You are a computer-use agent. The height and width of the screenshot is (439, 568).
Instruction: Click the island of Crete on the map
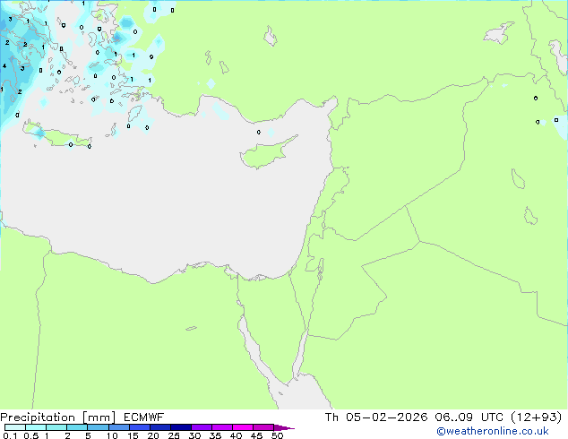click(x=58, y=134)
